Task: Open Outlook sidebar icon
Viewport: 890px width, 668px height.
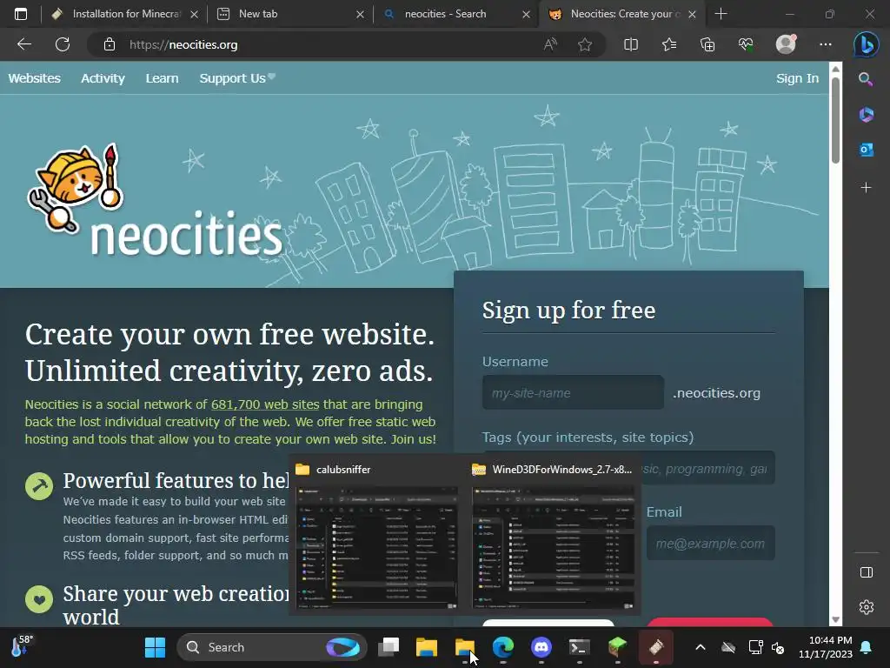Action: point(866,150)
